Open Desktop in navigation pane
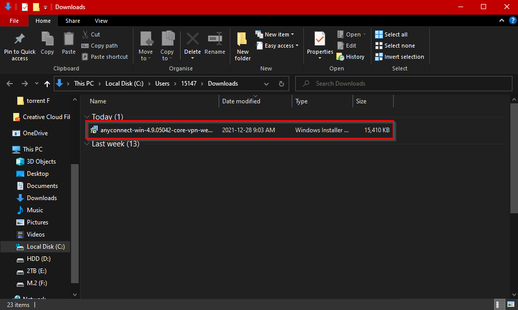The image size is (518, 310). (x=32, y=173)
